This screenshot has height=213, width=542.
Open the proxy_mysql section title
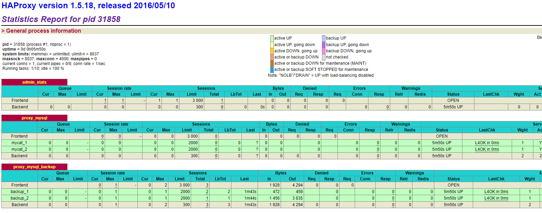click(x=34, y=118)
